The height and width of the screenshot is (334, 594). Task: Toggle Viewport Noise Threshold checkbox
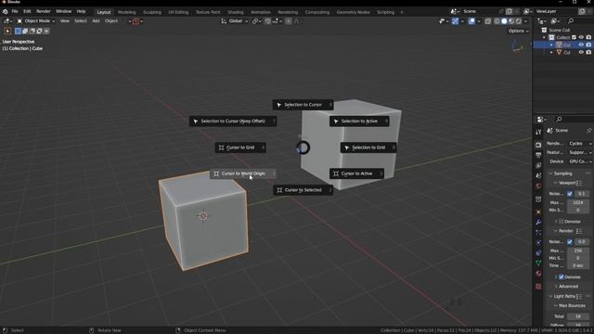click(x=569, y=194)
